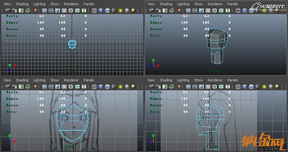Open Renderer menu in persp panel
This screenshot has width=288, height=152.
[x=215, y=4]
